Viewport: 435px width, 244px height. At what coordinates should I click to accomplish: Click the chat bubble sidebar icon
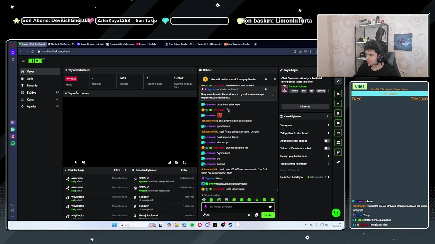tap(338, 123)
